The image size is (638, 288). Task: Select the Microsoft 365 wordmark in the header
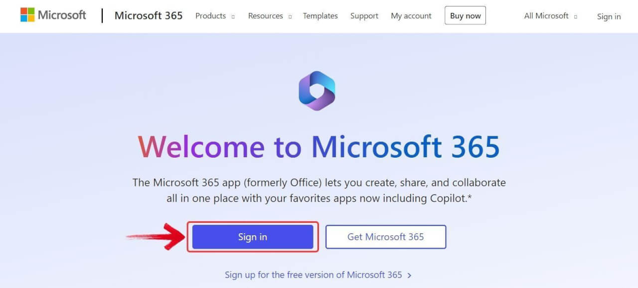point(148,15)
